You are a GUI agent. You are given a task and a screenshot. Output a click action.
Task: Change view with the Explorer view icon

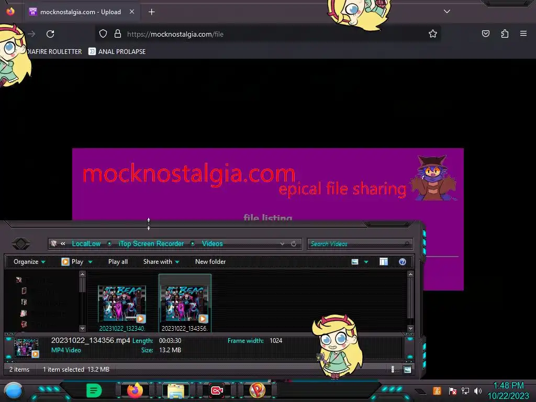355,262
